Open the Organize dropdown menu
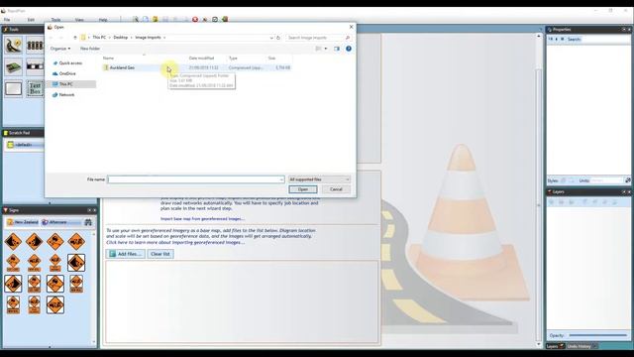 pyautogui.click(x=60, y=49)
